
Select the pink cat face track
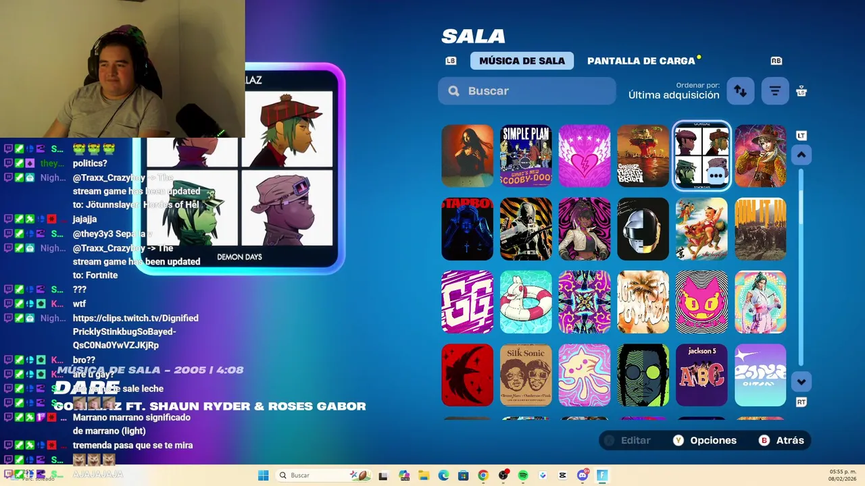point(701,302)
